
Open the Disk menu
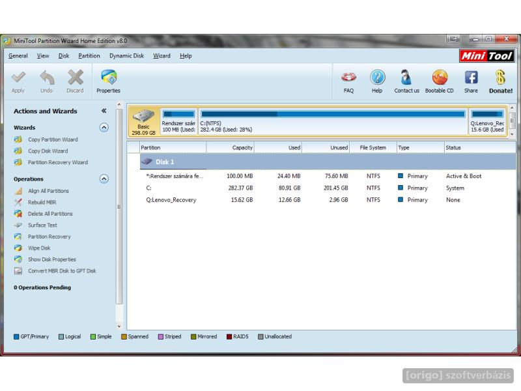64,56
